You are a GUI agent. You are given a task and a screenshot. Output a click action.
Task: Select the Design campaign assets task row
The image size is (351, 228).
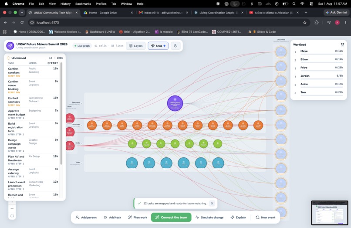[33, 145]
